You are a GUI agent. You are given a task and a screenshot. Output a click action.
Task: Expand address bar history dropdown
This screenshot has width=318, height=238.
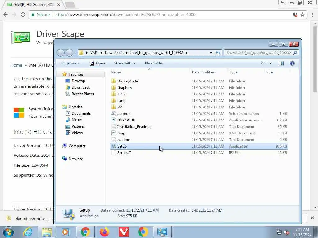[x=211, y=53]
